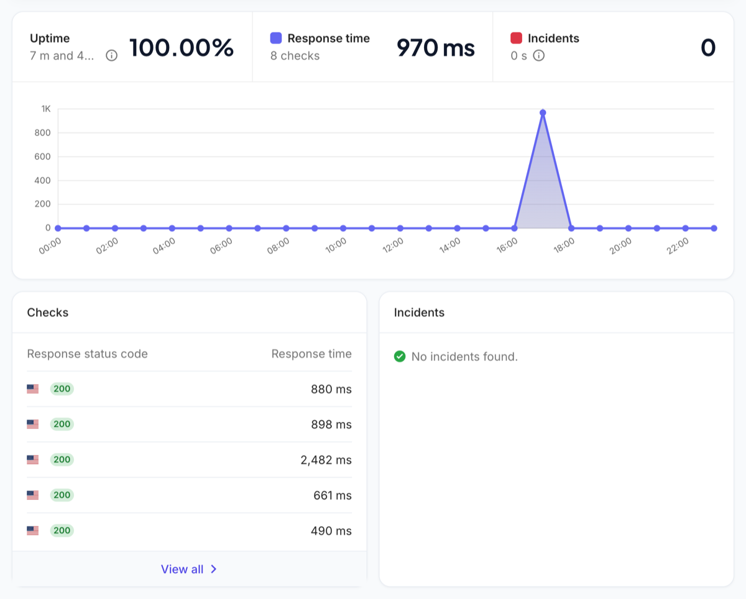746x599 pixels.
Task: Click the US flag in the 2,482 ms row
Action: click(33, 460)
